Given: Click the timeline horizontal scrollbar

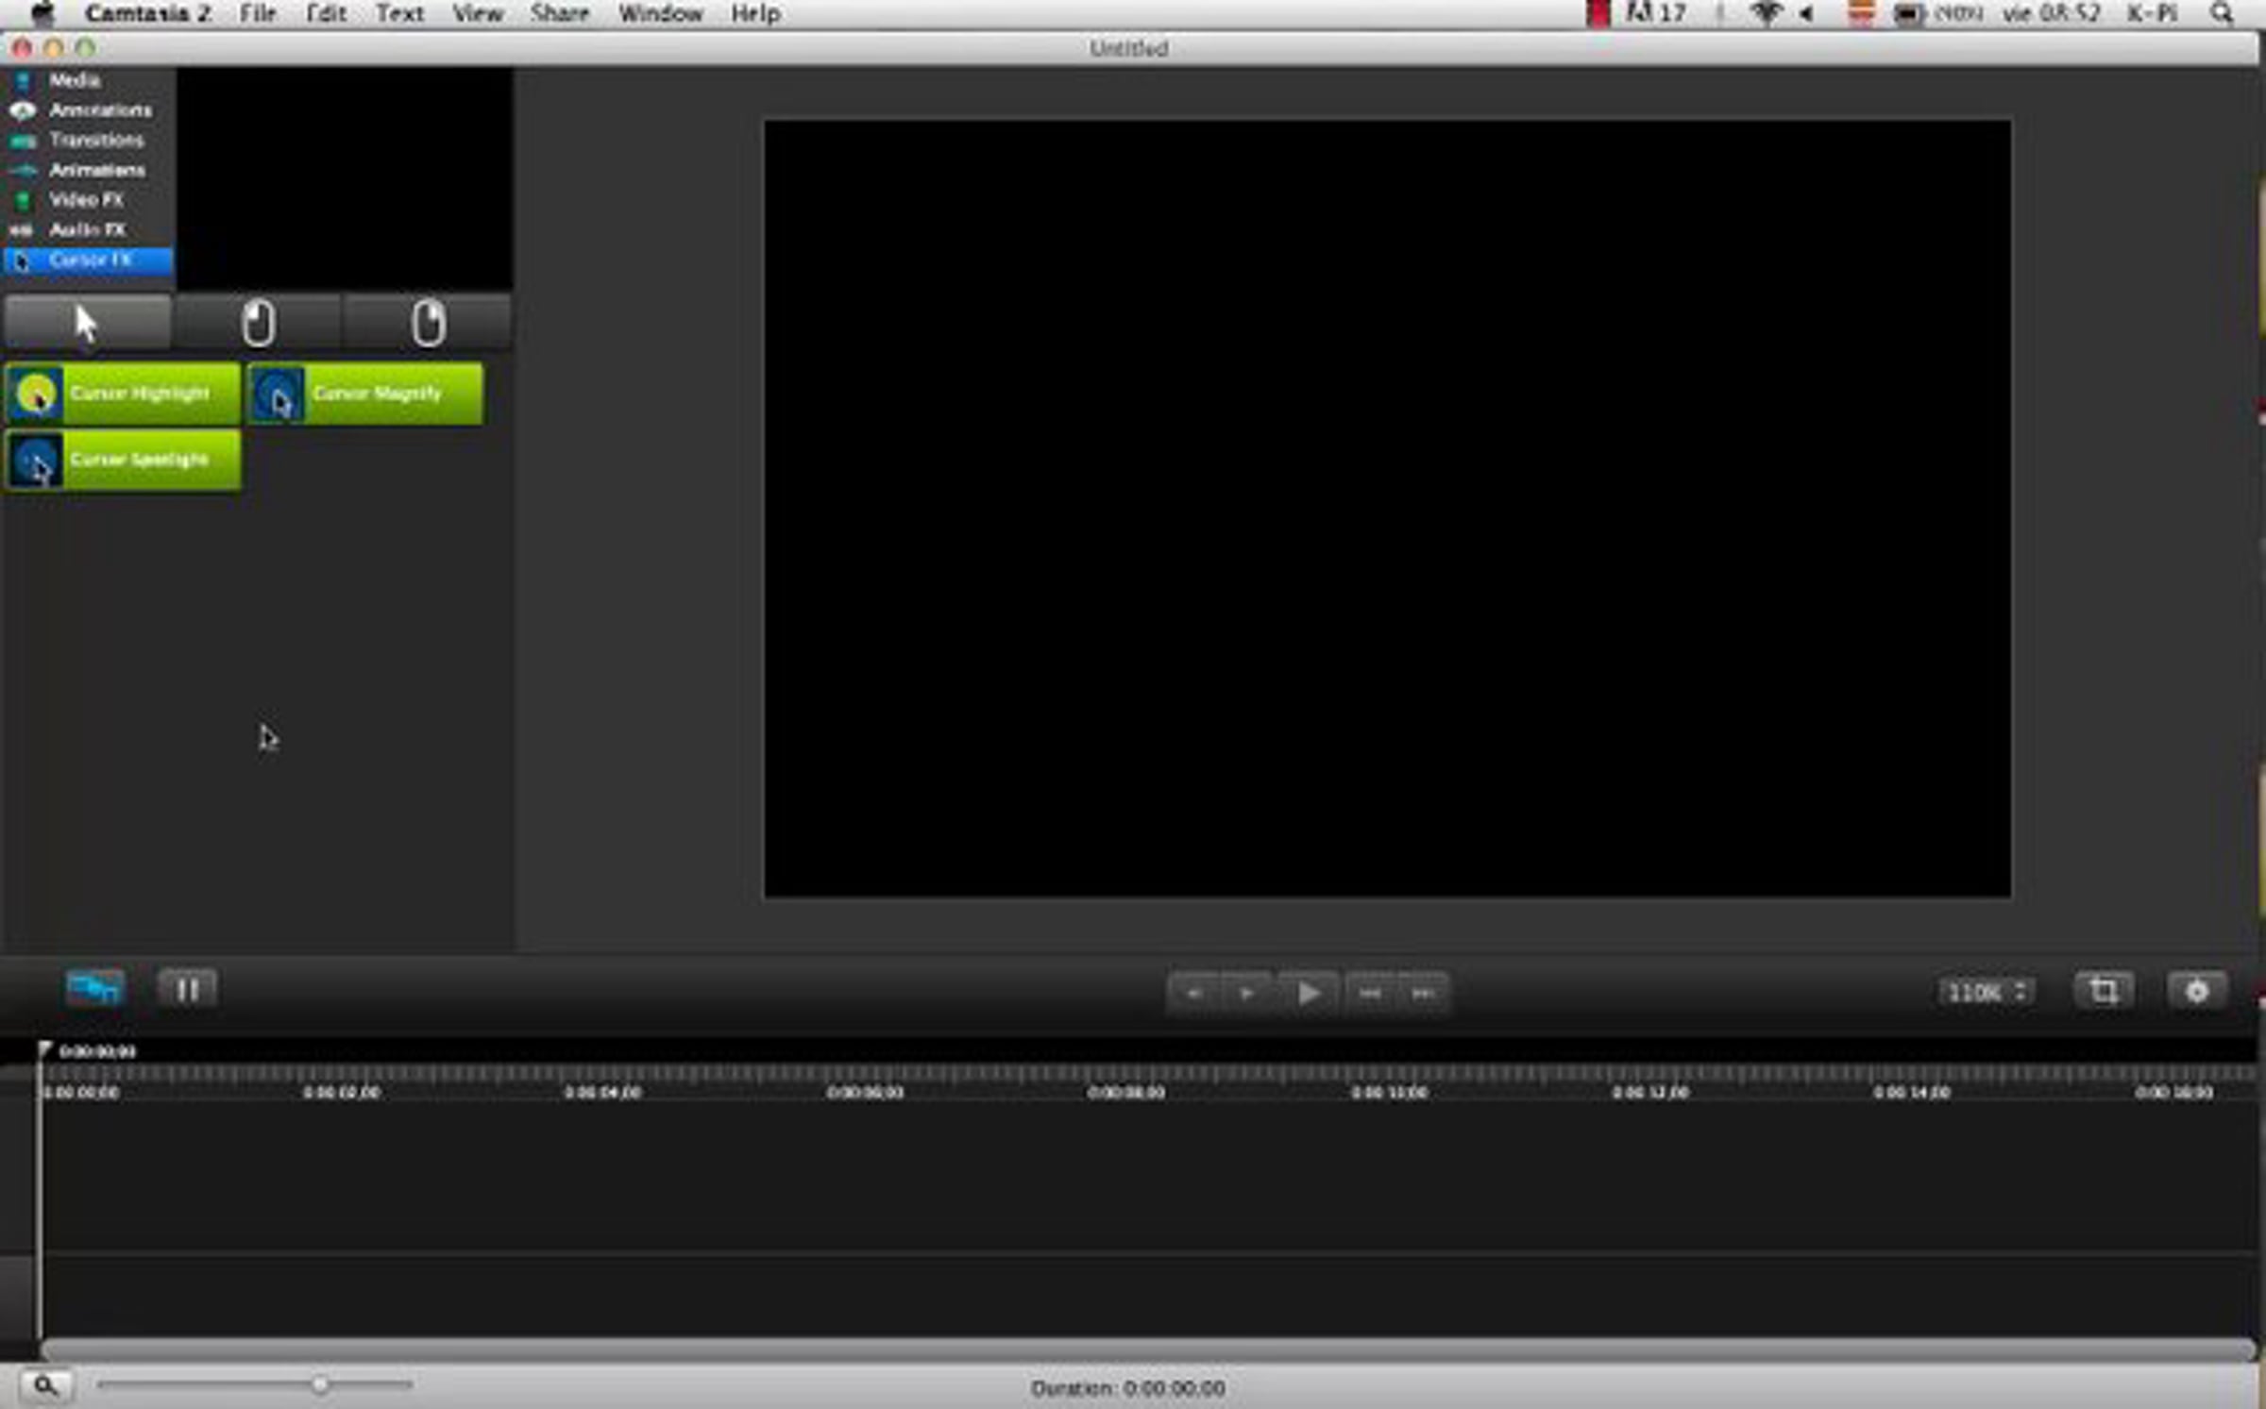Looking at the screenshot, I should pos(1147,1349).
